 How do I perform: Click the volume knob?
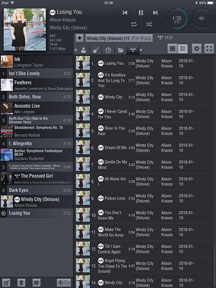[202, 19]
